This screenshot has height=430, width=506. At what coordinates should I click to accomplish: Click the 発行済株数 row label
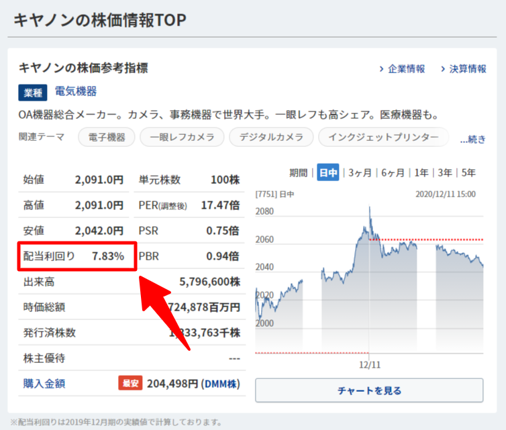pos(50,333)
